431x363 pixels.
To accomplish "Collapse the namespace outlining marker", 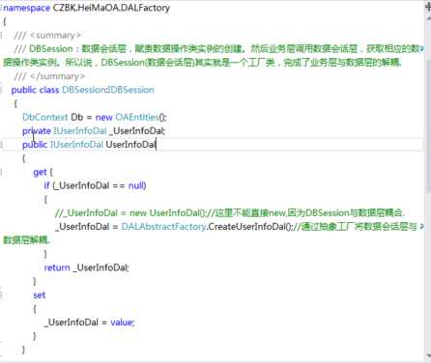I will tap(1, 8).
